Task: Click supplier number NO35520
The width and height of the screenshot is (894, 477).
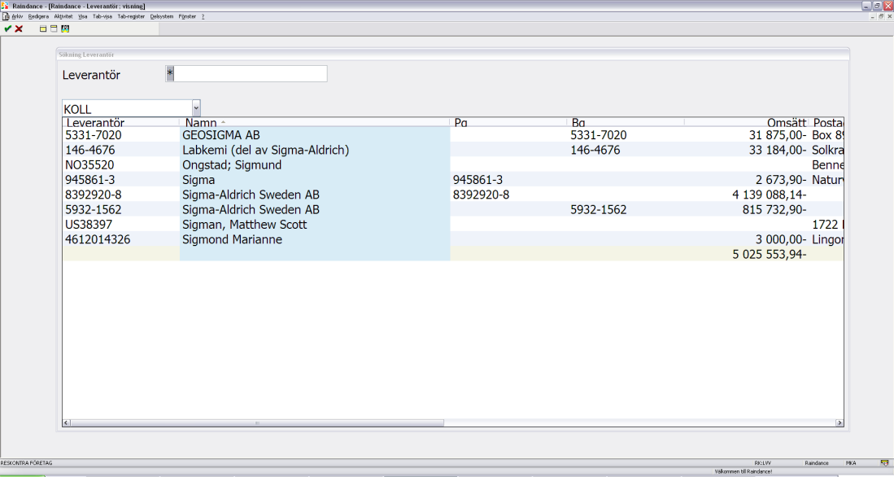Action: click(89, 165)
